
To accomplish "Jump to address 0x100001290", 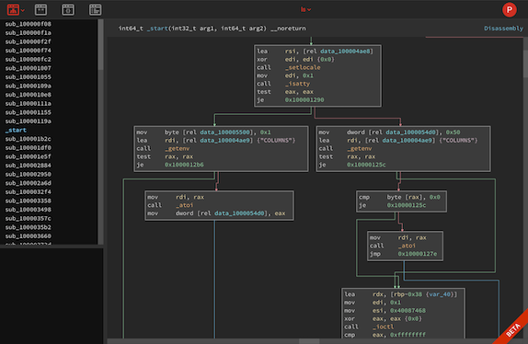I will [304, 99].
